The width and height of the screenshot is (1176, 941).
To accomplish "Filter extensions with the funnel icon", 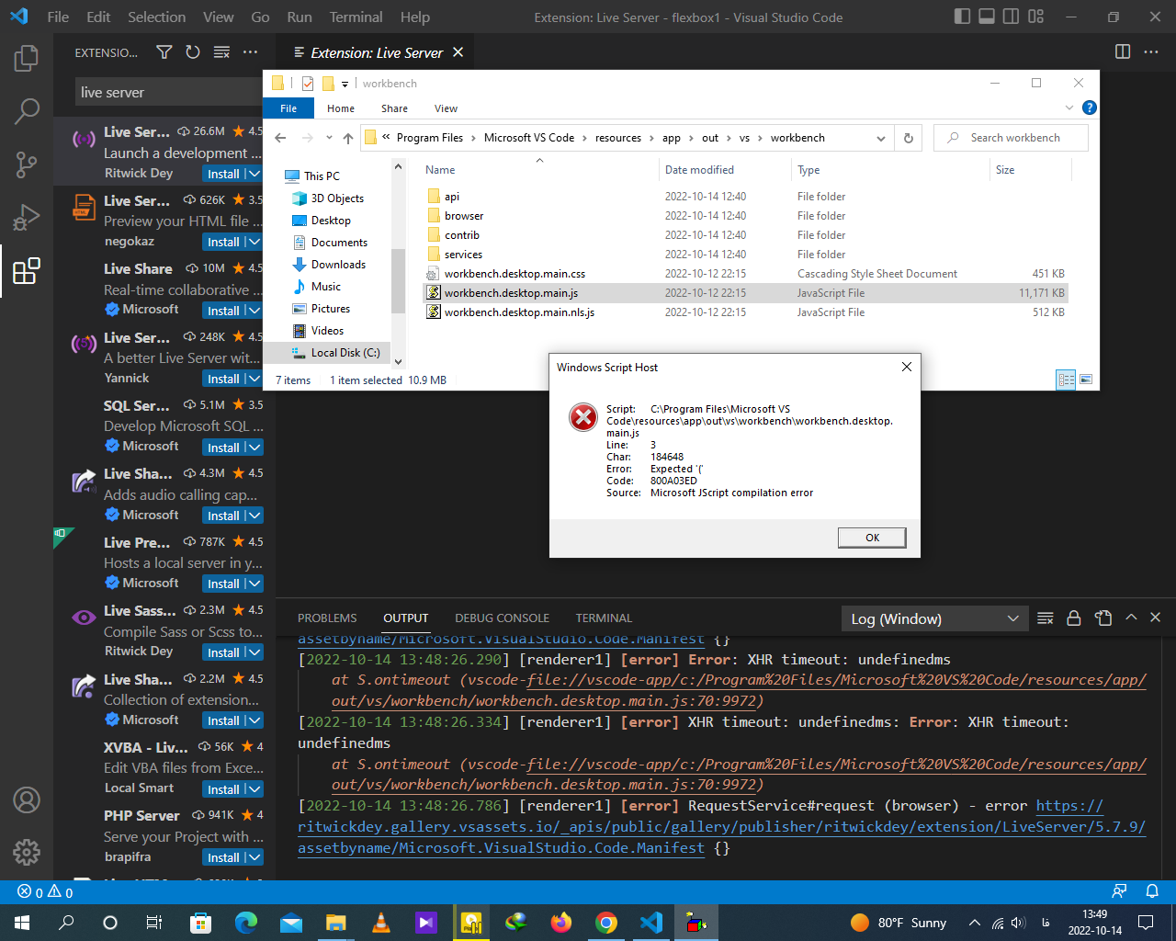I will tap(164, 52).
